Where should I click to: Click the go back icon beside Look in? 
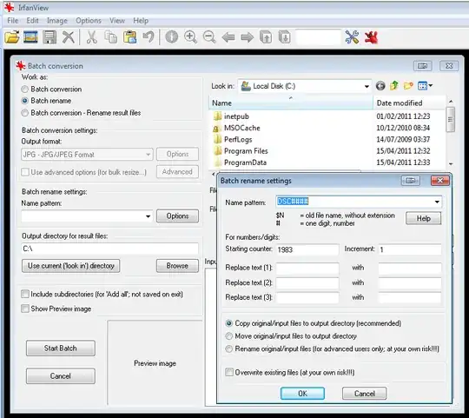pos(380,86)
